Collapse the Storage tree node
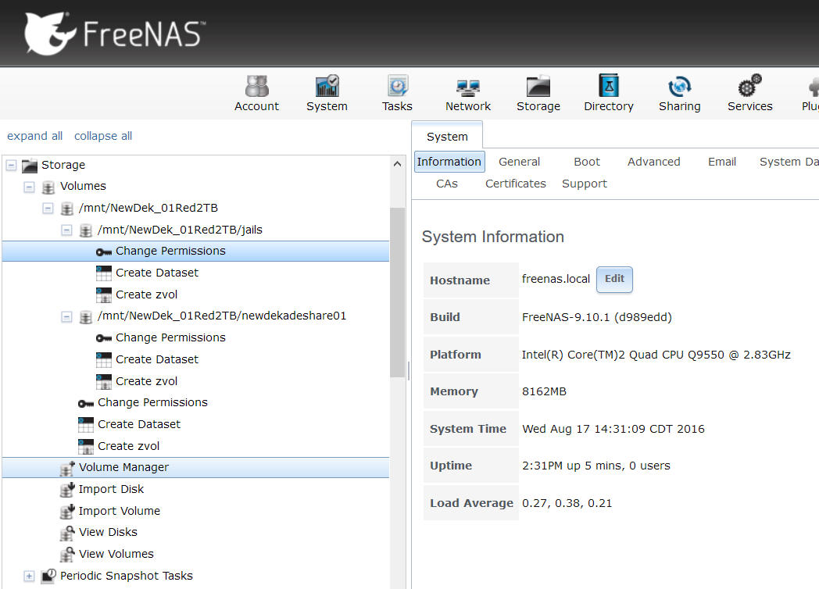The width and height of the screenshot is (819, 589). tap(11, 166)
